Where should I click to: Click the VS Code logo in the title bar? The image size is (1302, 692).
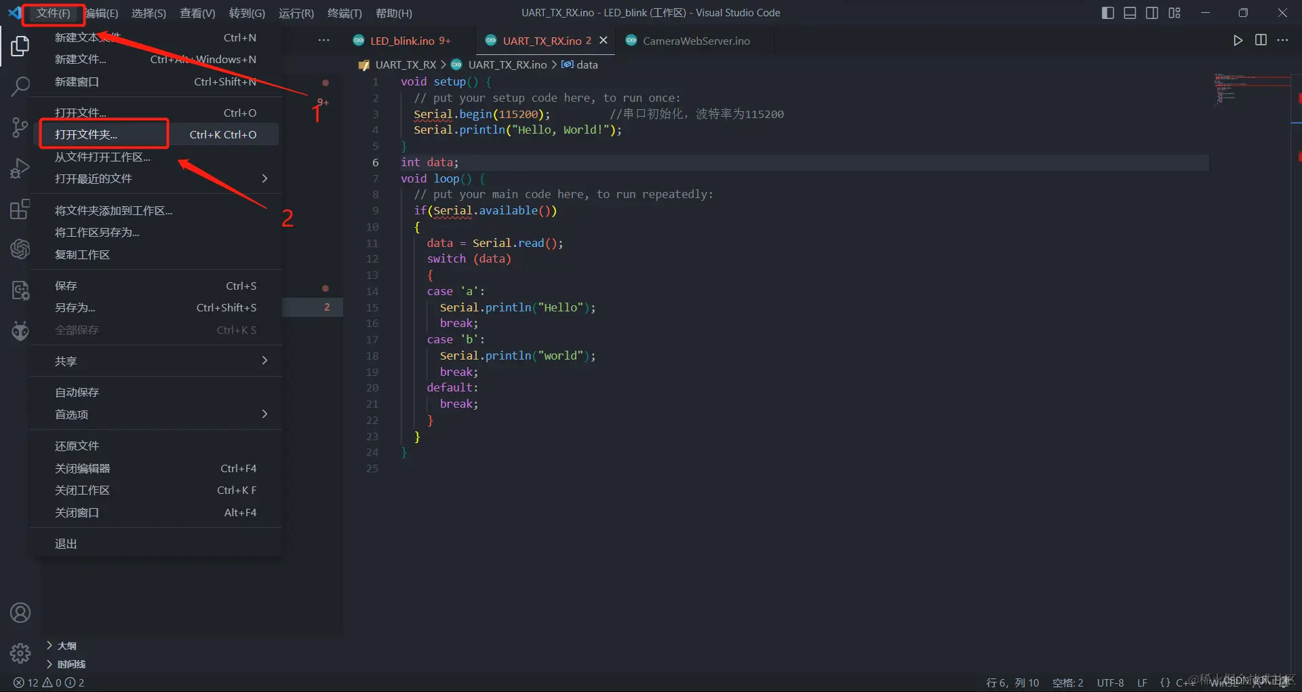[14, 13]
